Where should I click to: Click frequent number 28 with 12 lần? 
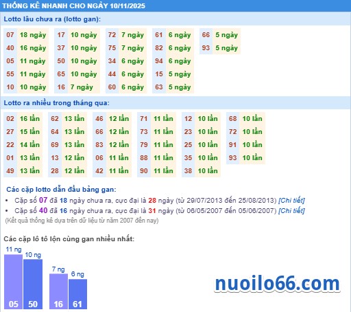[x=55, y=171]
